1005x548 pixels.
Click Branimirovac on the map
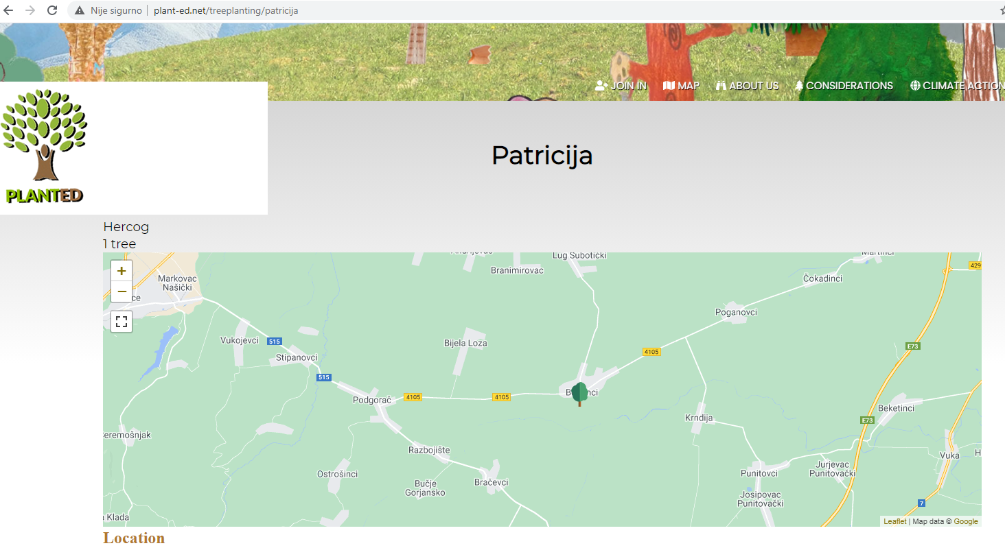point(517,270)
